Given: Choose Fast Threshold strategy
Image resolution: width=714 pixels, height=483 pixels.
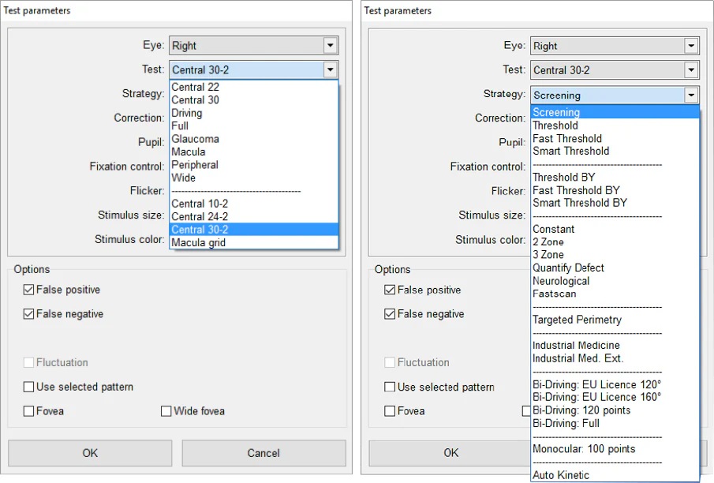Looking at the screenshot, I should (615, 139).
